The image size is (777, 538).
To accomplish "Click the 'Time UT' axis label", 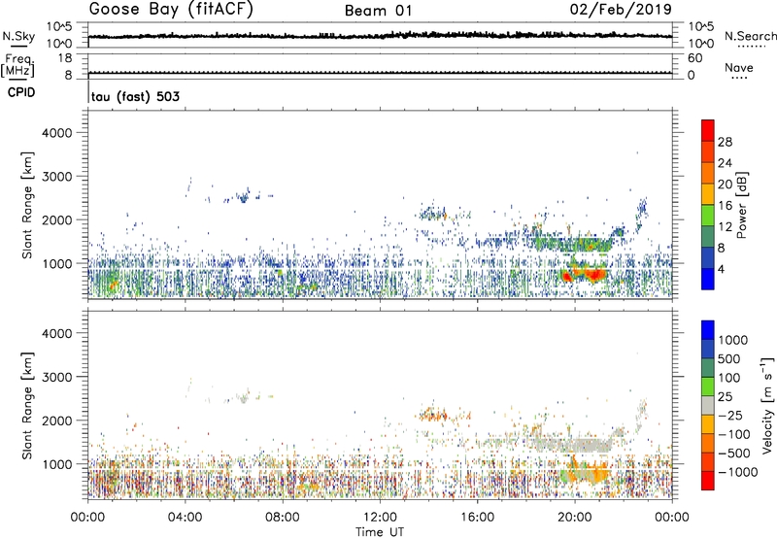I will tap(380, 532).
